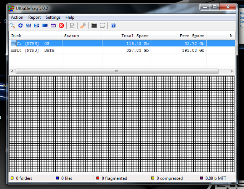Open the Report menu
244x189 pixels.
pos(34,17)
